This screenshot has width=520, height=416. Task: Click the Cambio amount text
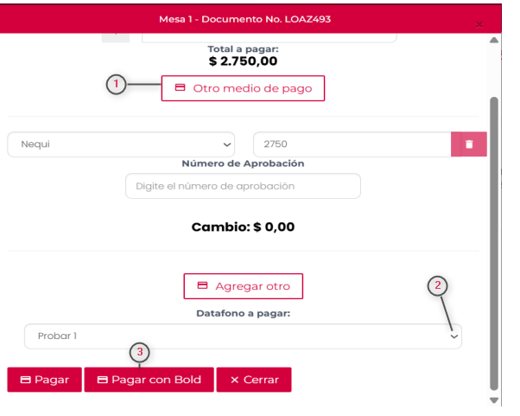click(243, 228)
